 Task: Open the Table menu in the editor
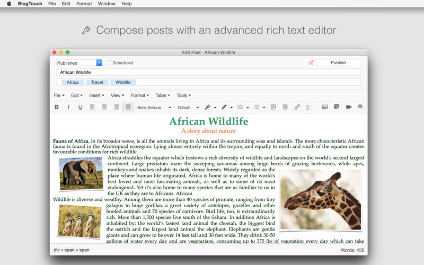click(163, 95)
